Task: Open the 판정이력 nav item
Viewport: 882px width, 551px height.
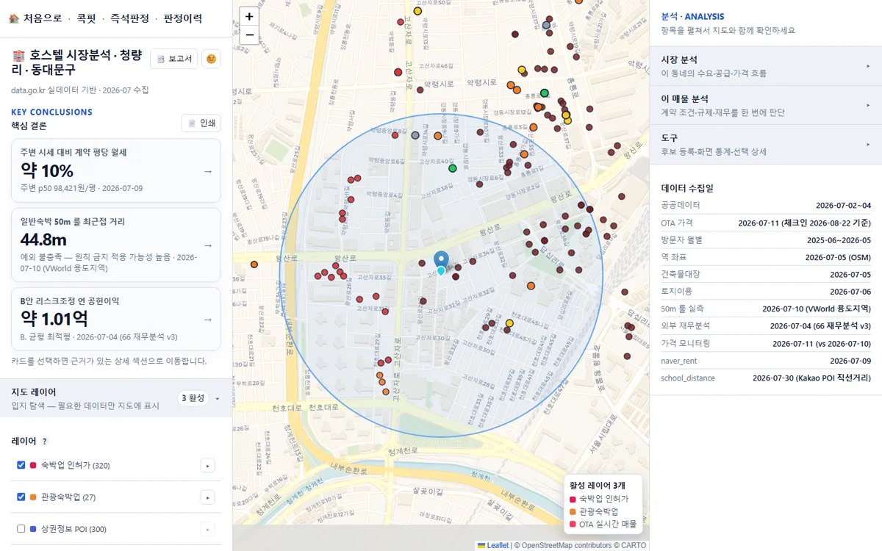Action: click(183, 18)
